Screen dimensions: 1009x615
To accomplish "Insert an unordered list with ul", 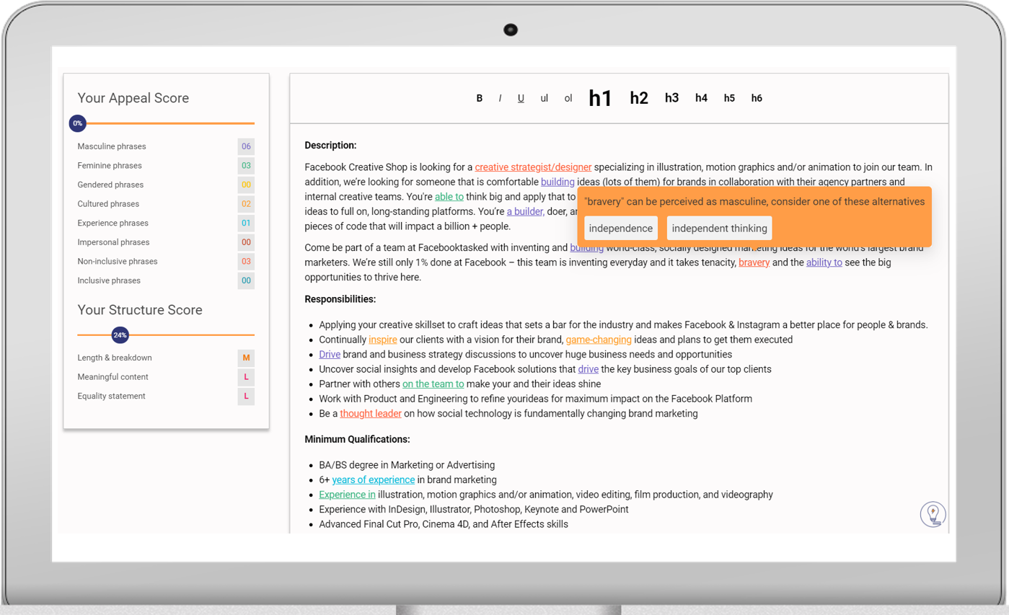I will tap(545, 98).
